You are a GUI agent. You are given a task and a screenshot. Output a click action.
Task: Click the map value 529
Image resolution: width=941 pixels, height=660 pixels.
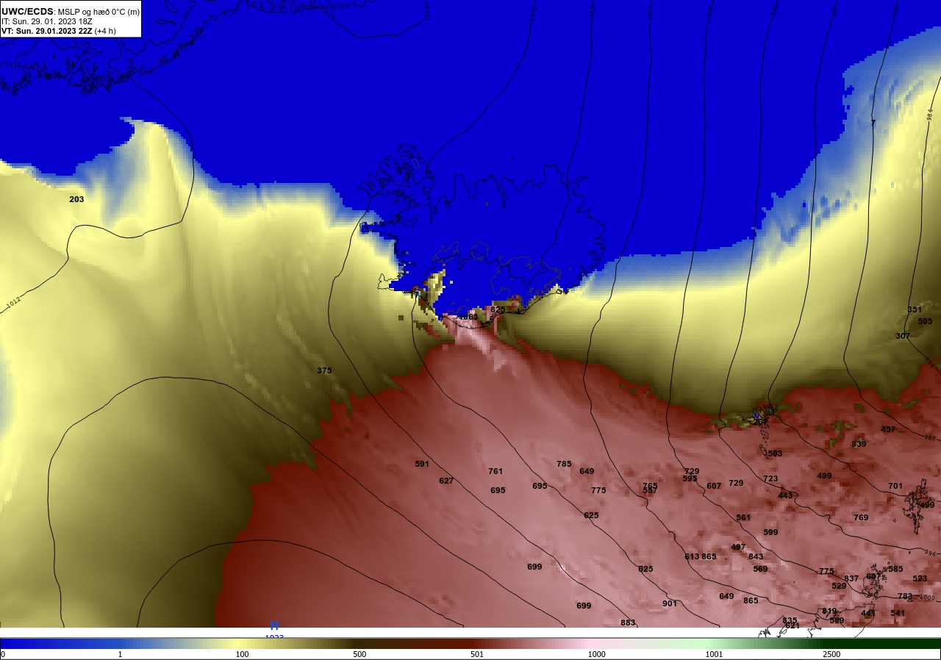click(839, 586)
